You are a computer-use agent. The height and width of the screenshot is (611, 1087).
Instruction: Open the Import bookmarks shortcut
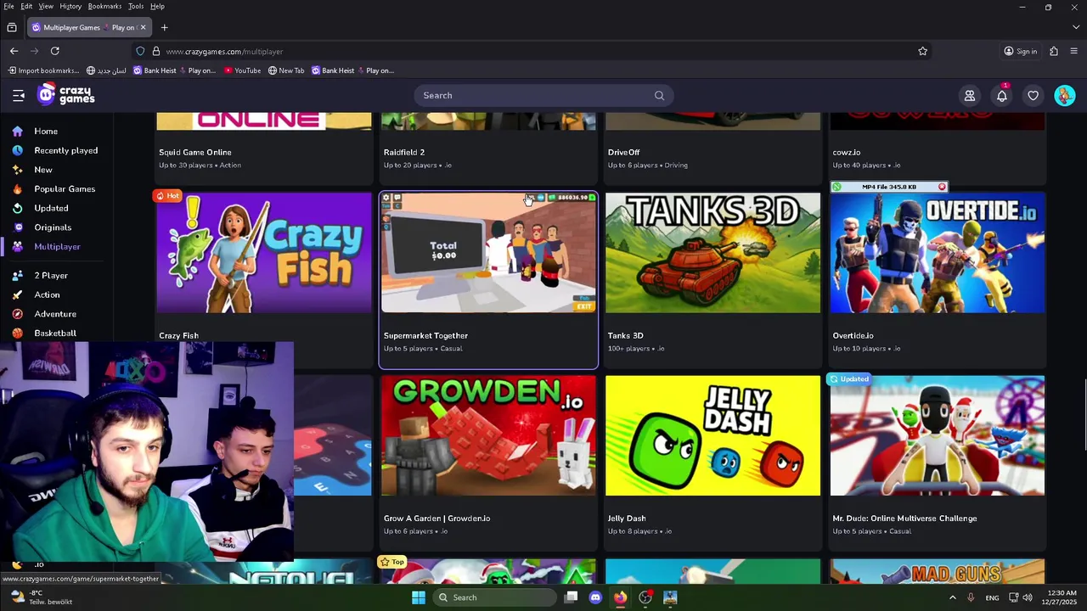click(x=42, y=70)
